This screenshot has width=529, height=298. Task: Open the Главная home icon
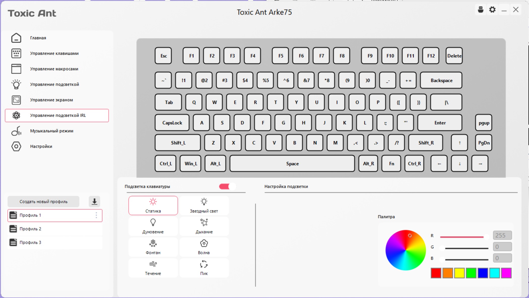point(16,38)
